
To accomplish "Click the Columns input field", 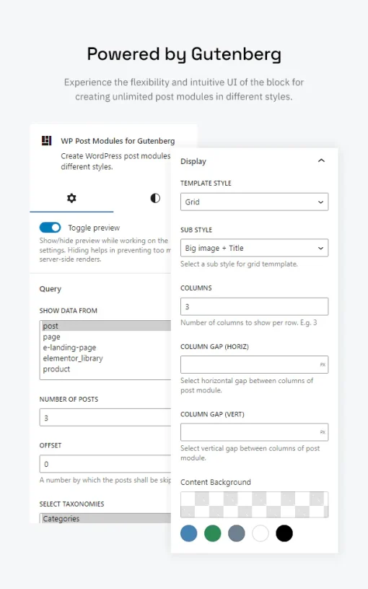I will 254,306.
